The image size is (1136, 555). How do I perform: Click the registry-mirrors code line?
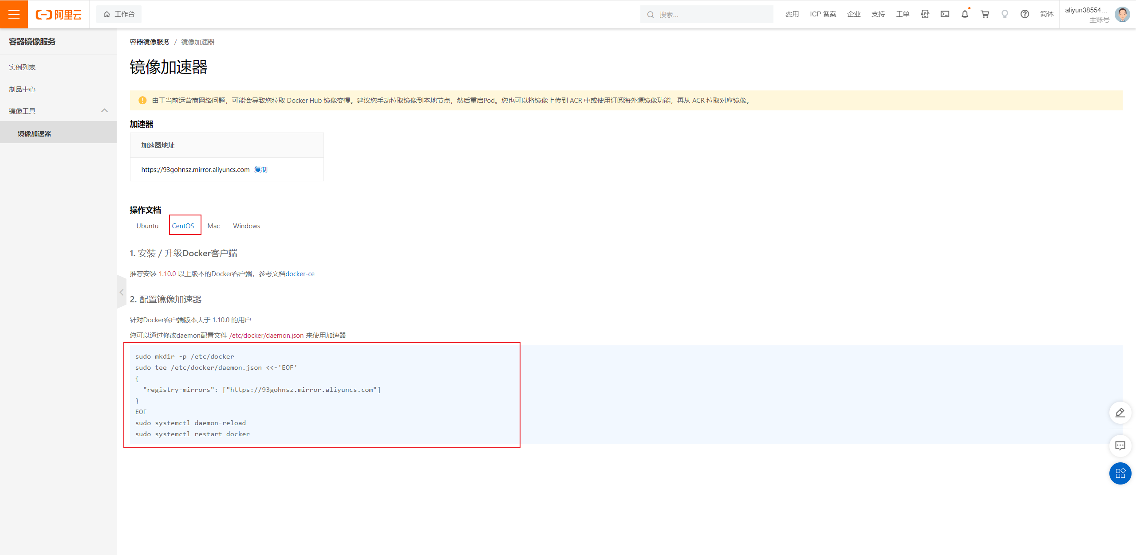point(262,390)
